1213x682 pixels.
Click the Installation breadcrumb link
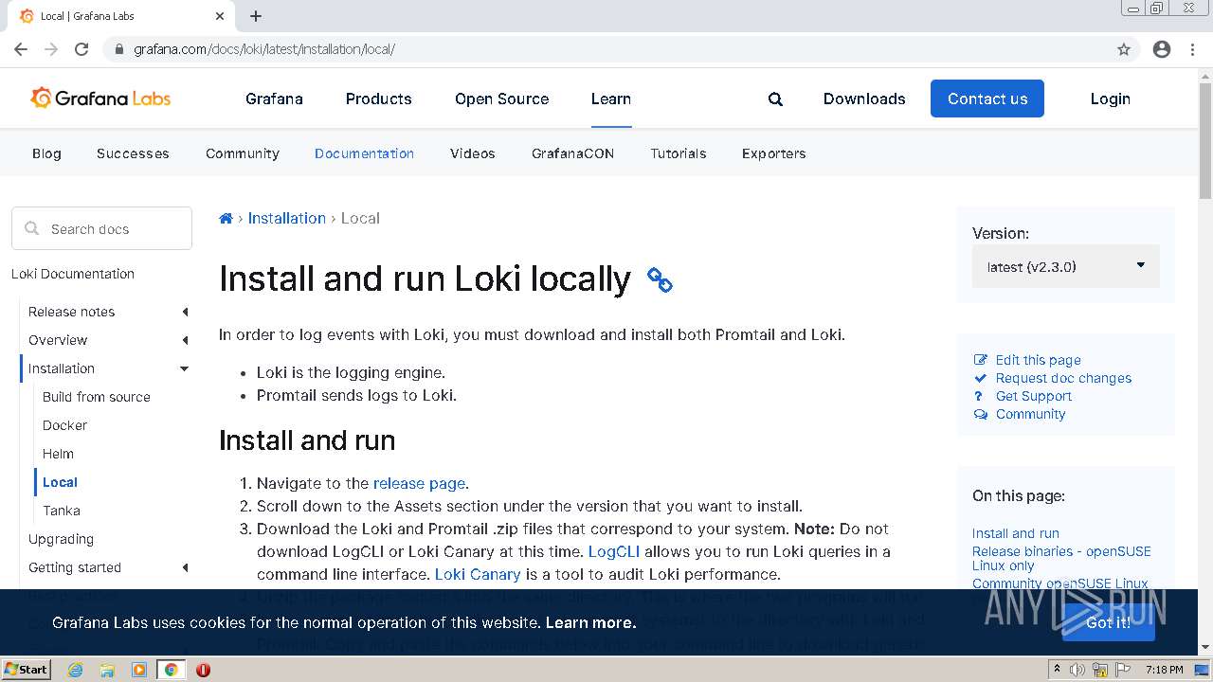tap(287, 218)
